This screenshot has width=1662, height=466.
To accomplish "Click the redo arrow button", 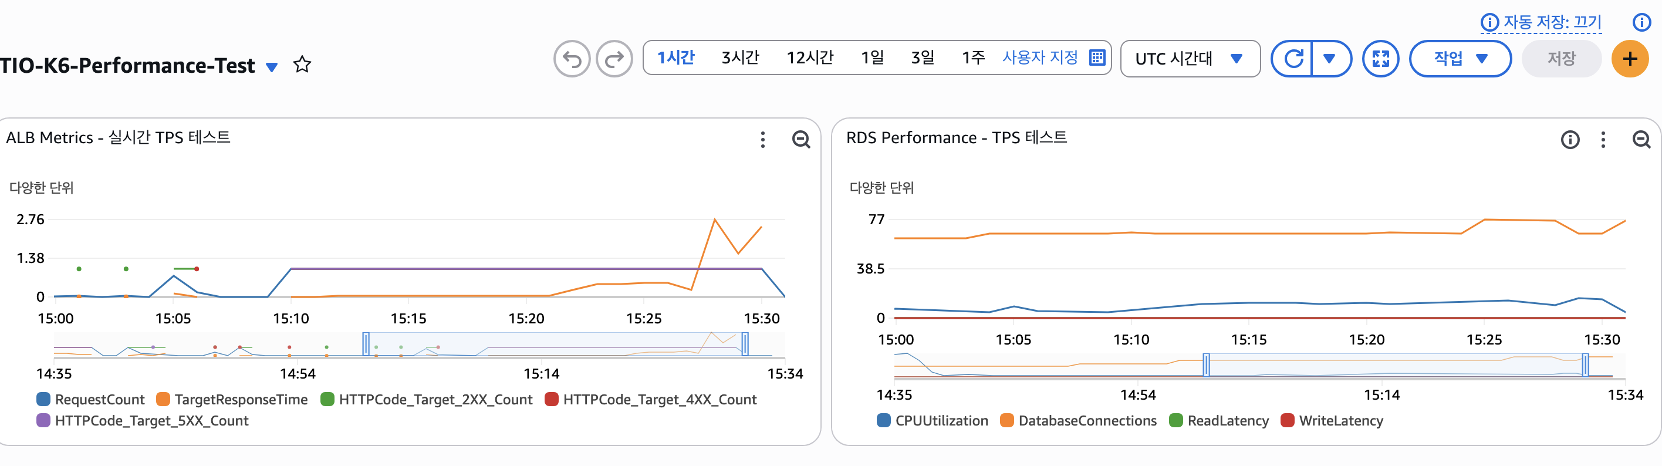I will [614, 59].
